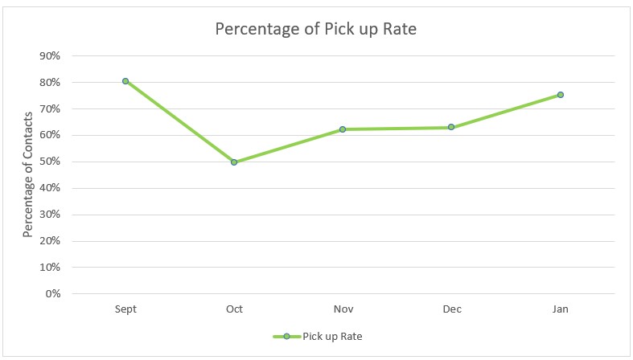Select the Pick up Rate legend label
Image resolution: width=633 pixels, height=360 pixels.
point(332,336)
